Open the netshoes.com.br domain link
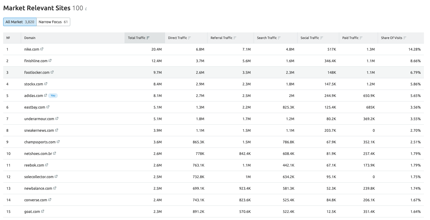 point(38,154)
